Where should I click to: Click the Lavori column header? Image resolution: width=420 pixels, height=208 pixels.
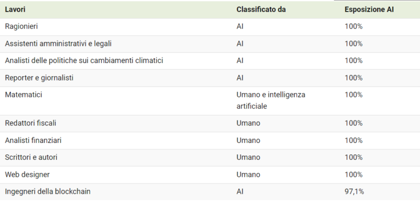point(15,9)
